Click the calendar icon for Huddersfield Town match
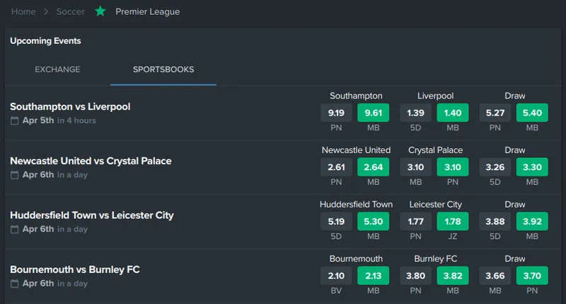This screenshot has height=304, width=566. coord(14,229)
